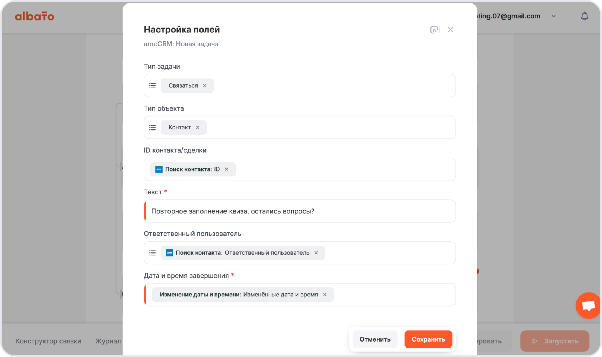The image size is (602, 357).
Task: Expand the account email dropdown
Action: point(553,16)
